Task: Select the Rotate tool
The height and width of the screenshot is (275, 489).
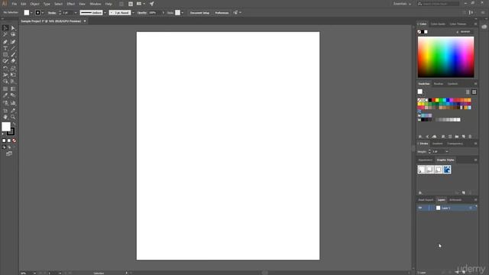Action: click(5, 68)
